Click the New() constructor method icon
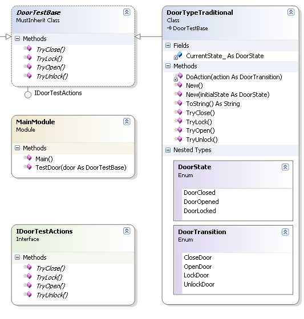Image resolution: width=304 pixels, height=319 pixels. [178, 85]
